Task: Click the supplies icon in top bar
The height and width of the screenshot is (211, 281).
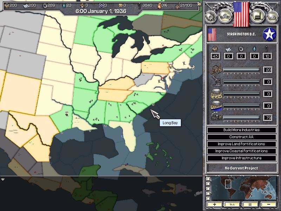Action: coord(82,6)
